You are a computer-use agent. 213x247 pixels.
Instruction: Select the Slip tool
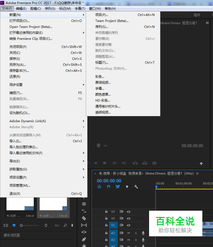84,225
